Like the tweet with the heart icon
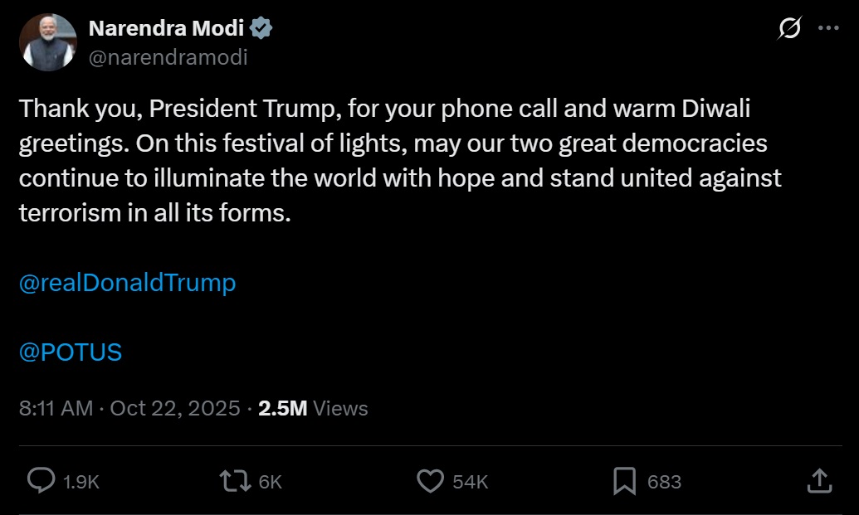The width and height of the screenshot is (859, 515). [429, 481]
